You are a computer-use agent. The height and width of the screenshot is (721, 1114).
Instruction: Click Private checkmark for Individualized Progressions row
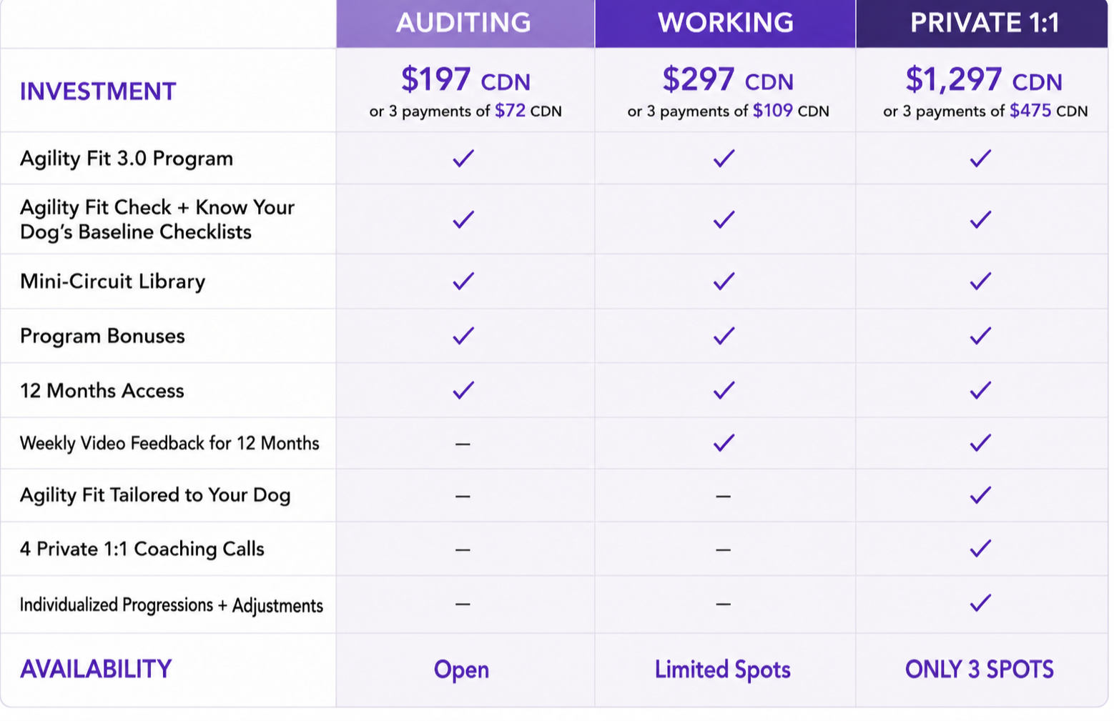coord(980,603)
